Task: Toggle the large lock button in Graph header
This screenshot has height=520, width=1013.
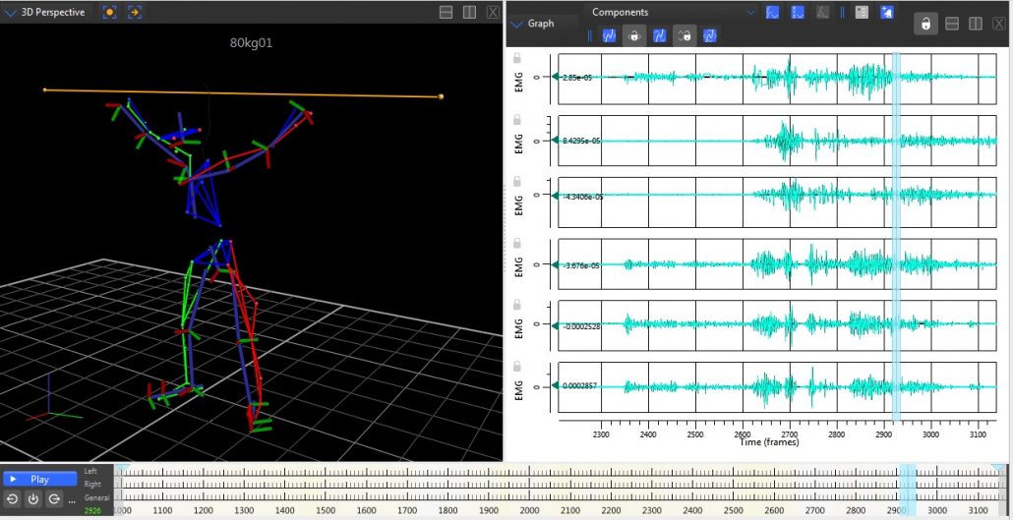Action: [x=925, y=24]
